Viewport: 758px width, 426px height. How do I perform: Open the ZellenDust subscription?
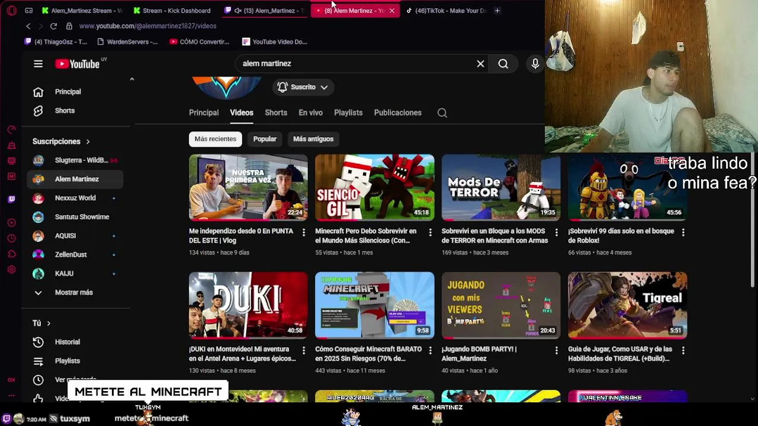point(75,255)
